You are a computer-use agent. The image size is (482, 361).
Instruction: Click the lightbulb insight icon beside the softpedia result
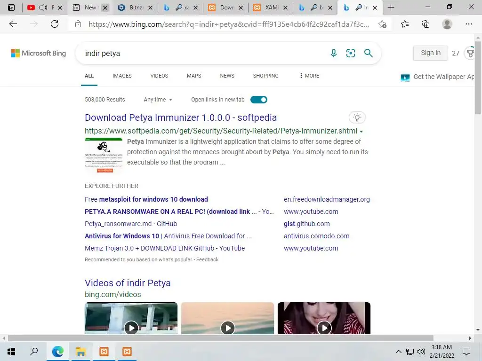click(x=357, y=117)
